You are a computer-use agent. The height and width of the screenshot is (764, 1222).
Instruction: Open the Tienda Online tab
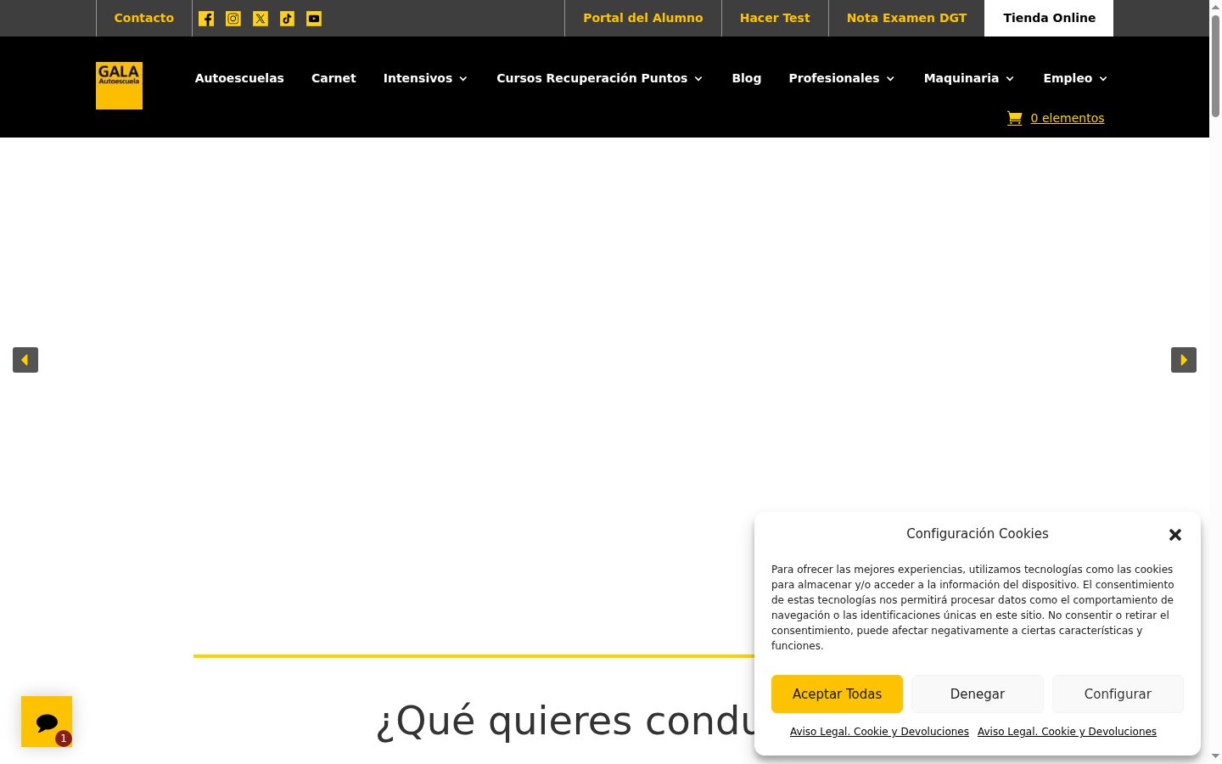click(1049, 18)
